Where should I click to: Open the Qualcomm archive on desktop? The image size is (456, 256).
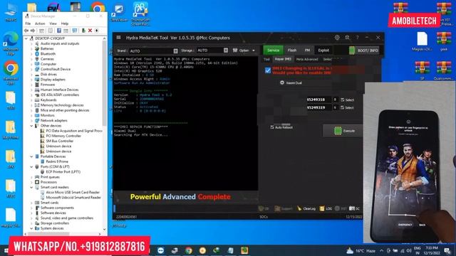tap(443, 70)
